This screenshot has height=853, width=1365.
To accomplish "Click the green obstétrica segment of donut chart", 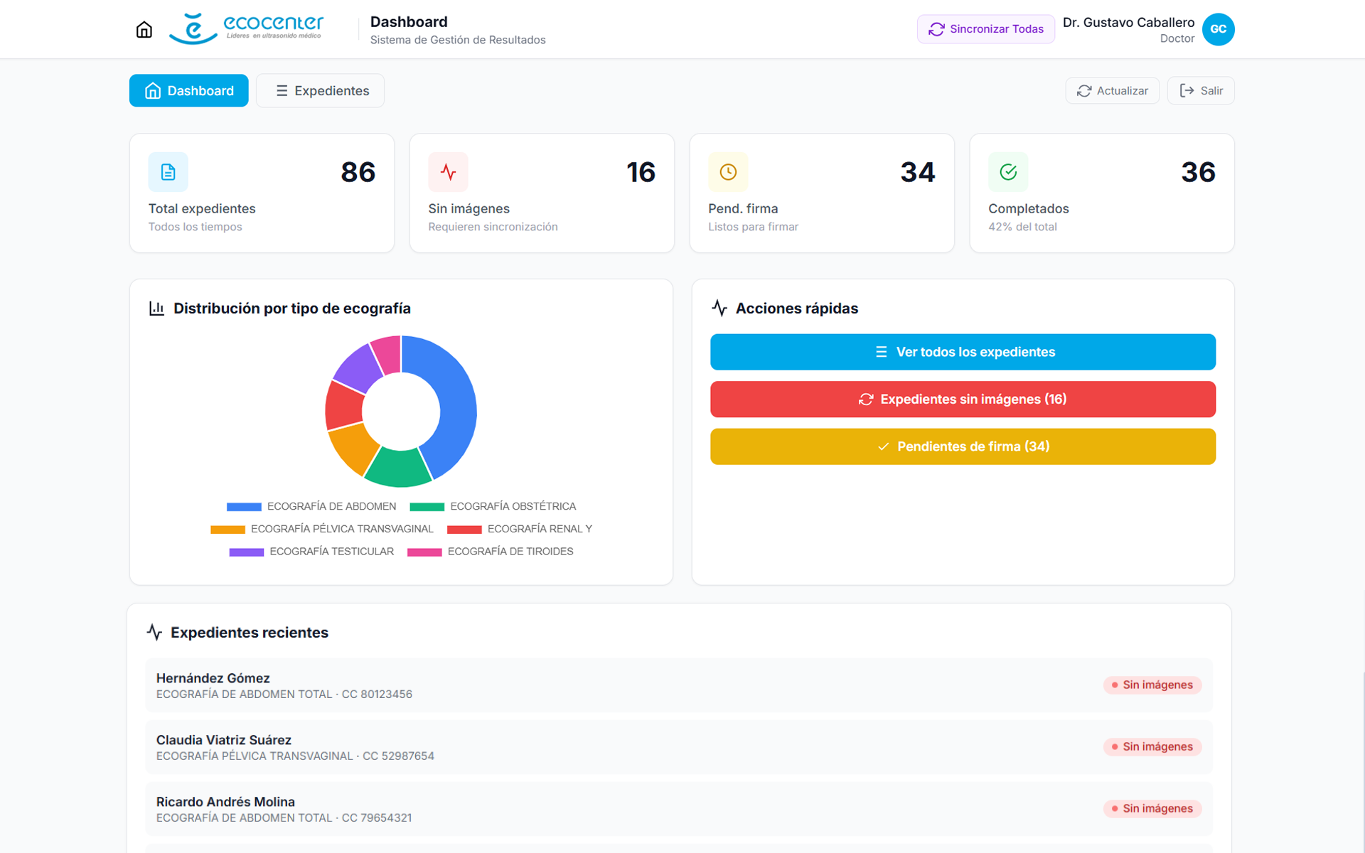I will pos(398,468).
